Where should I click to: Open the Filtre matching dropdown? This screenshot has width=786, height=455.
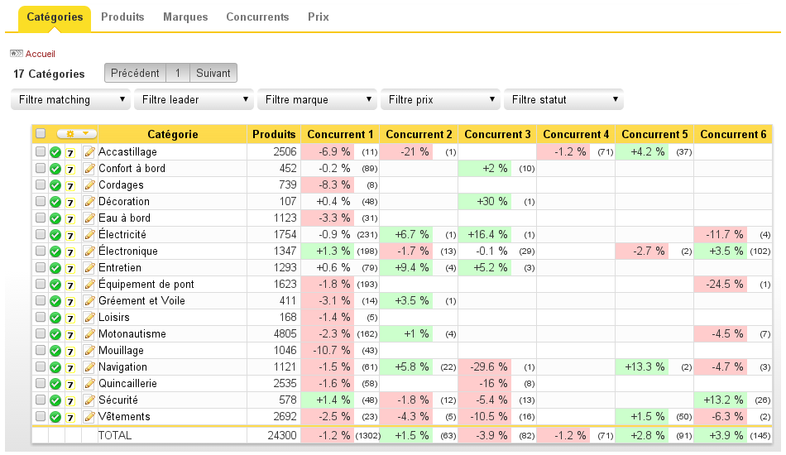[x=70, y=99]
